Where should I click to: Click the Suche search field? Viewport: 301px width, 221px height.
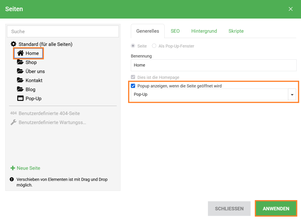pos(63,31)
